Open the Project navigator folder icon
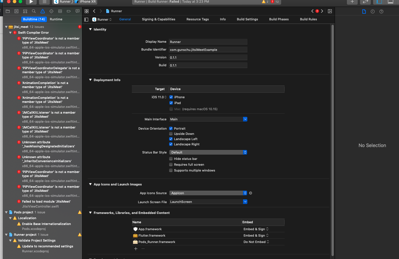 (8, 11)
